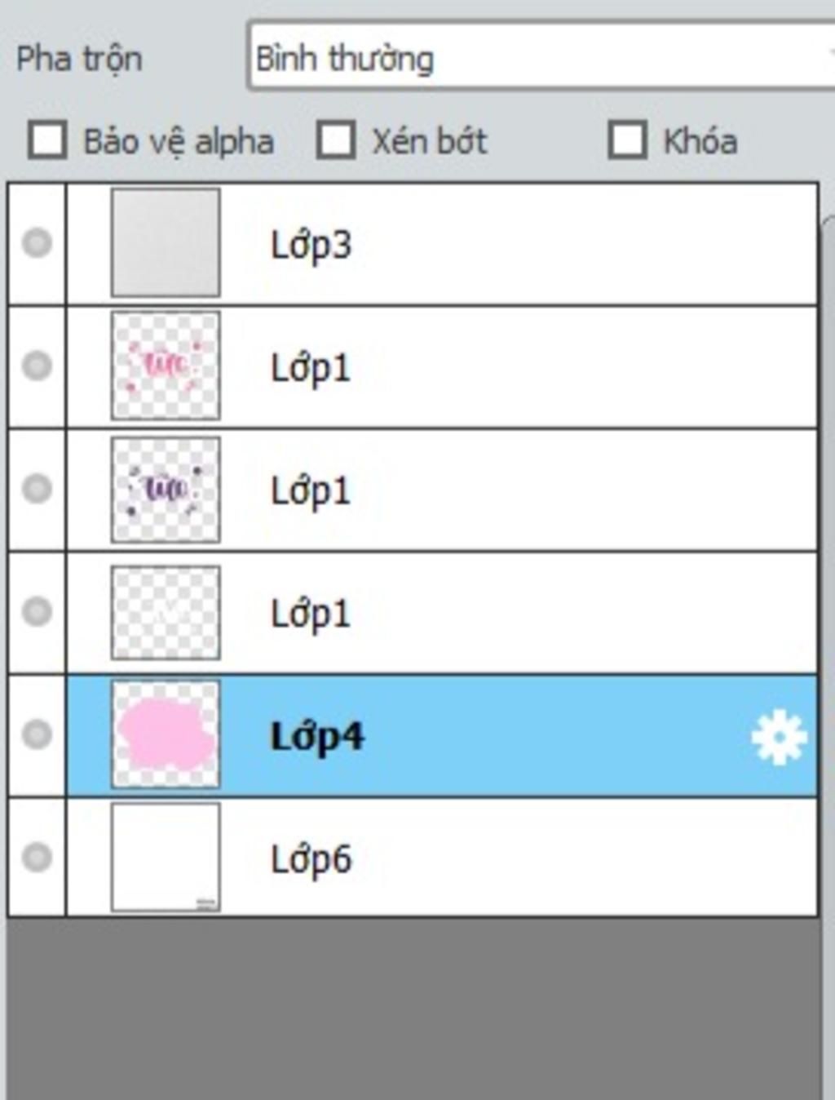The image size is (835, 1100).
Task: Click the pink lettering Lớp1 thumbnail
Action: pos(166,366)
